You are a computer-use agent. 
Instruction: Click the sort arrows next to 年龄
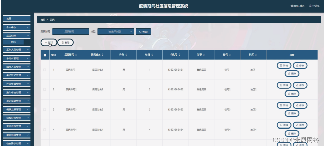click(x=152, y=55)
